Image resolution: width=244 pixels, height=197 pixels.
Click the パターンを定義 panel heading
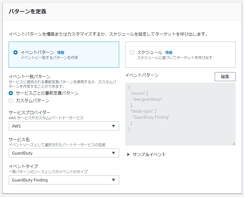point(27,12)
